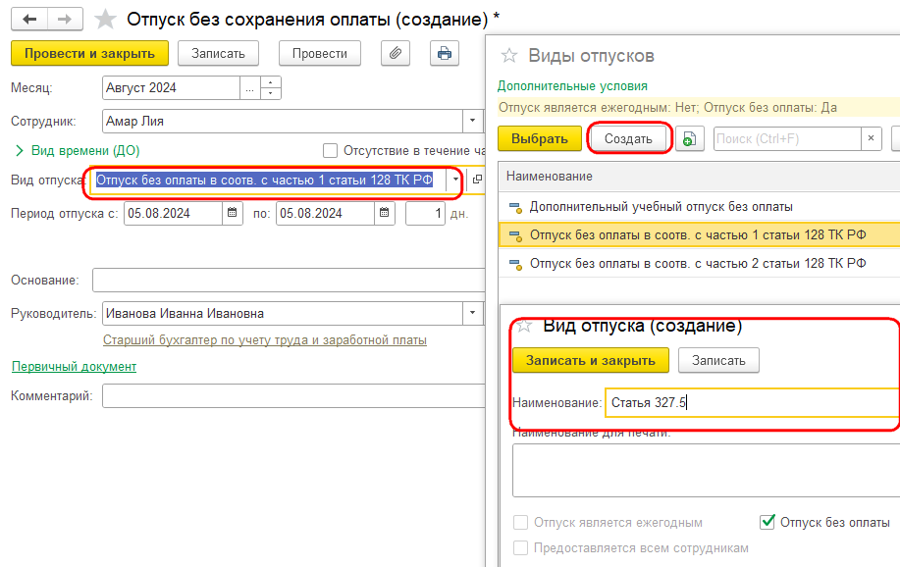
Task: Open attachments with the paperclip icon
Action: [x=396, y=53]
